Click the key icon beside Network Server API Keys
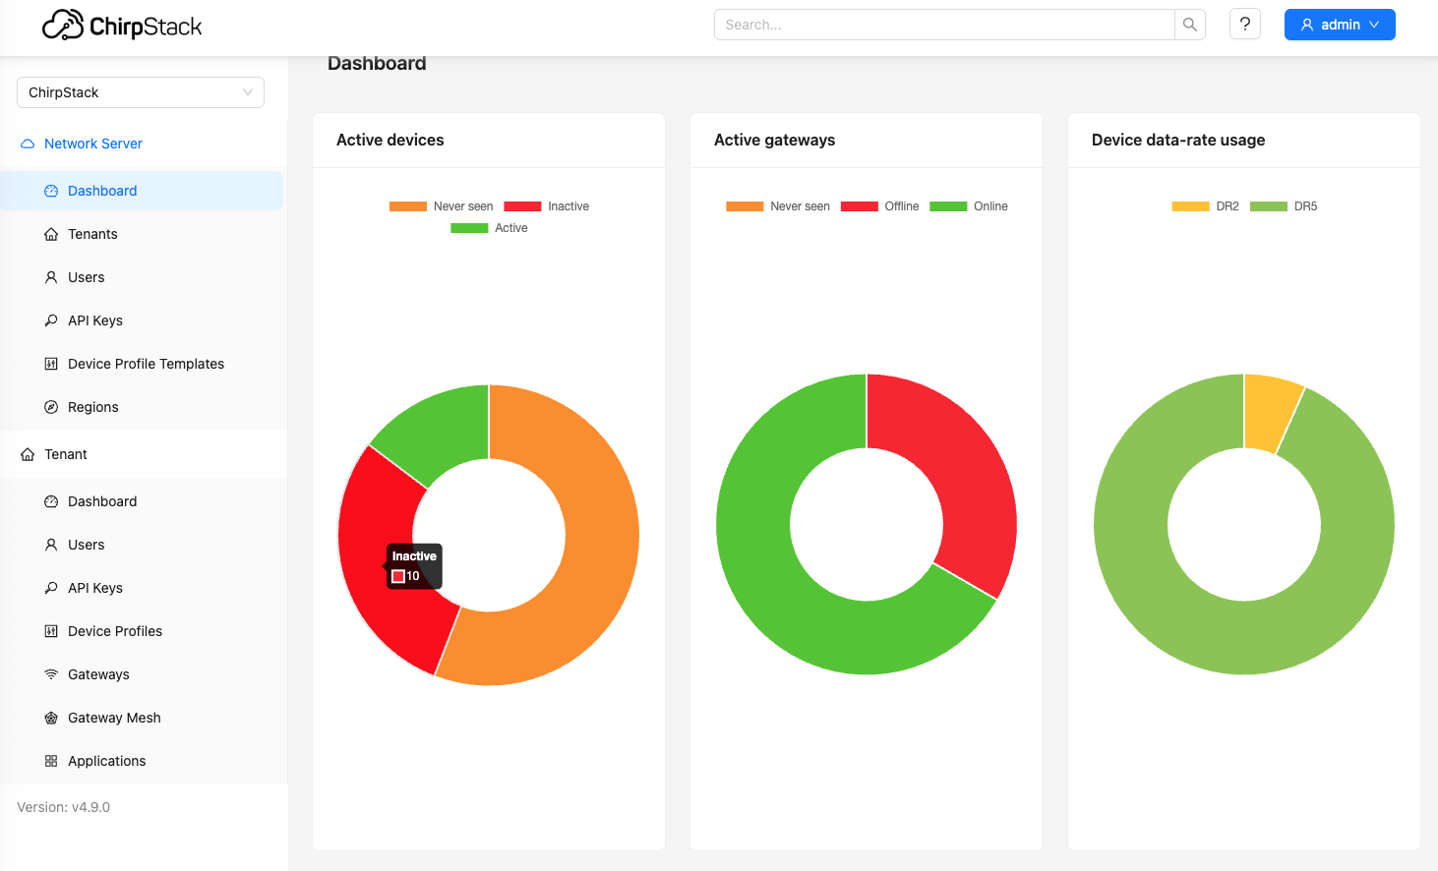Viewport: 1438px width, 871px height. pos(51,320)
